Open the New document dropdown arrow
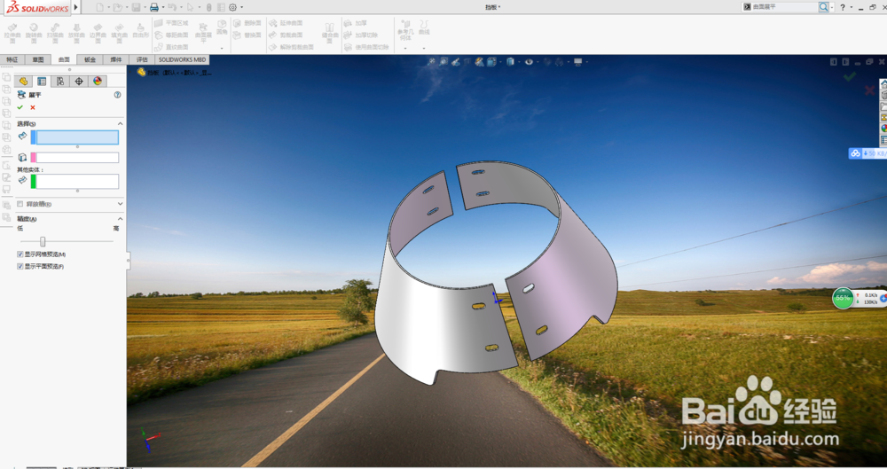This screenshot has height=469, width=887. (108, 7)
